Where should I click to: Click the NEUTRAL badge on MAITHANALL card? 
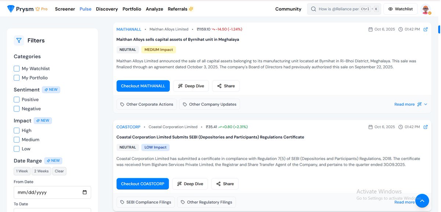tap(128, 50)
